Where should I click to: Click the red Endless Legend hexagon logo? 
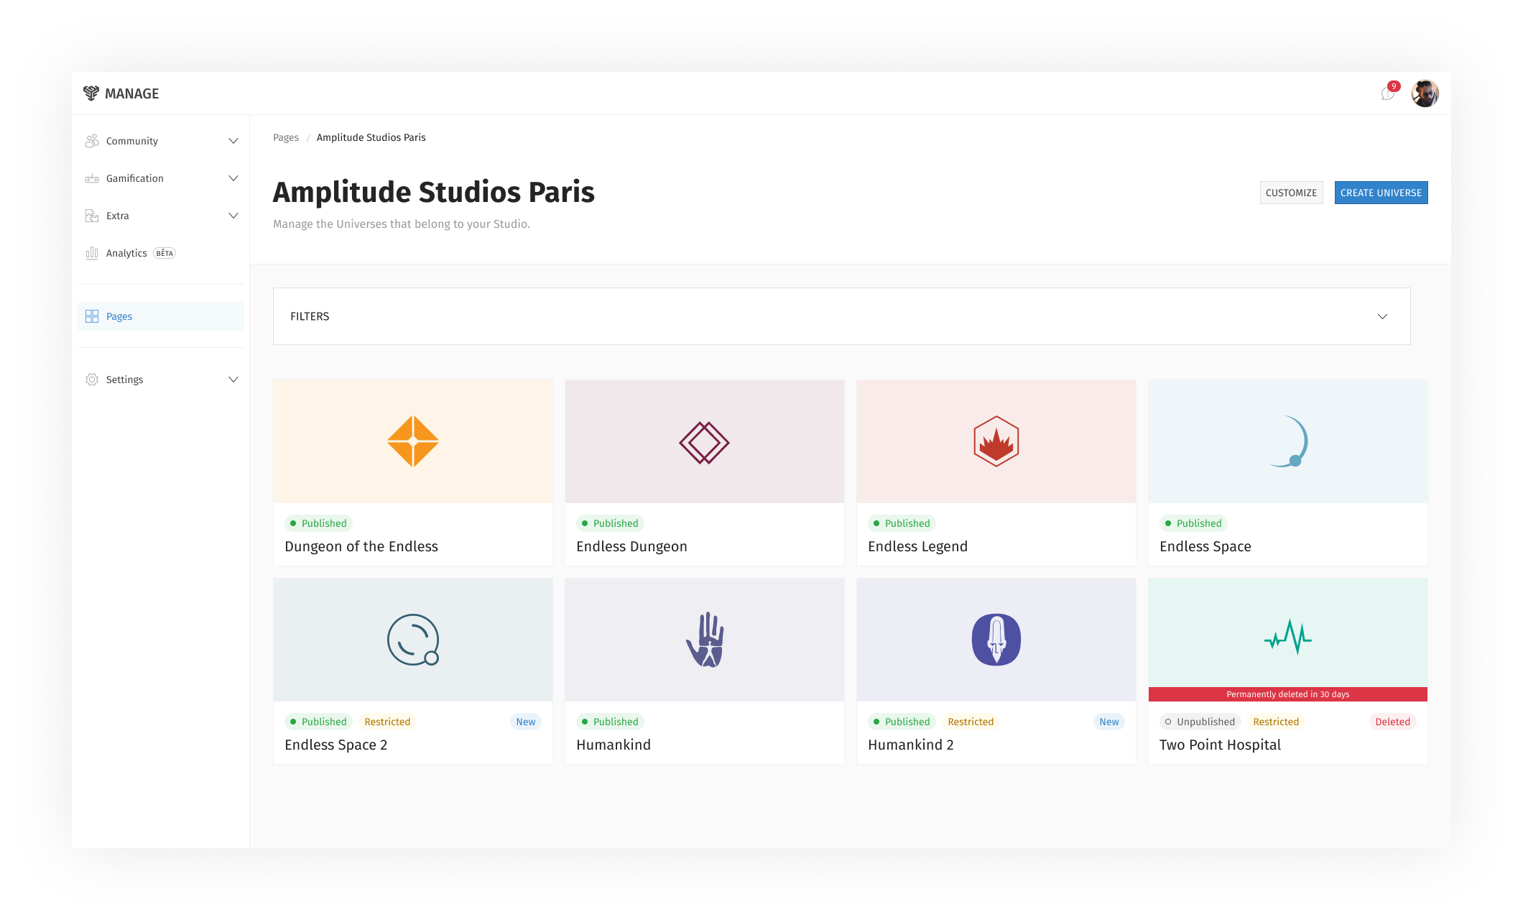pyautogui.click(x=996, y=441)
